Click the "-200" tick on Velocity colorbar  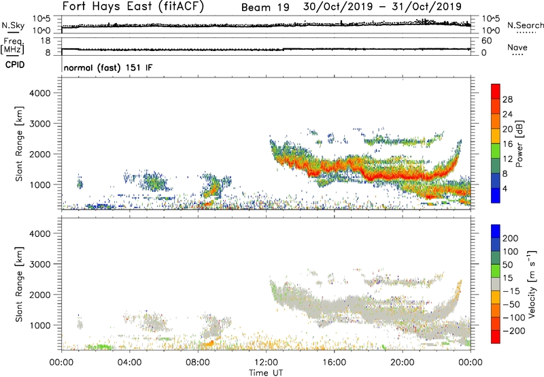tap(514, 331)
